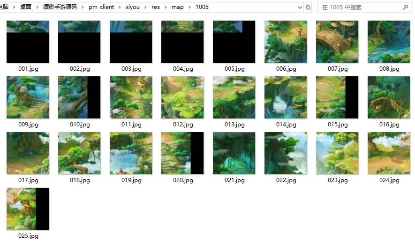This screenshot has height=242, width=415.
Task: Navigate to the xiyou breadcrumb folder
Action: point(132,7)
